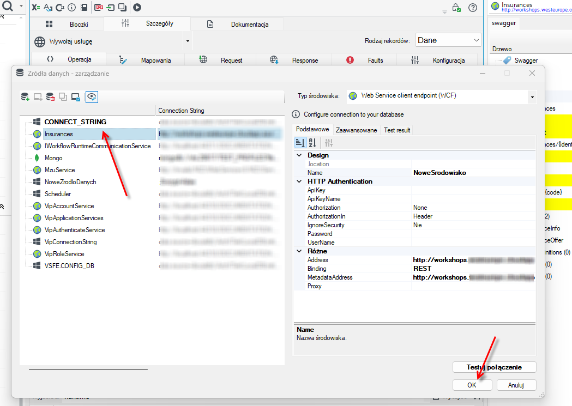Click the import arrow toolbar icon

pyautogui.click(x=111, y=7)
